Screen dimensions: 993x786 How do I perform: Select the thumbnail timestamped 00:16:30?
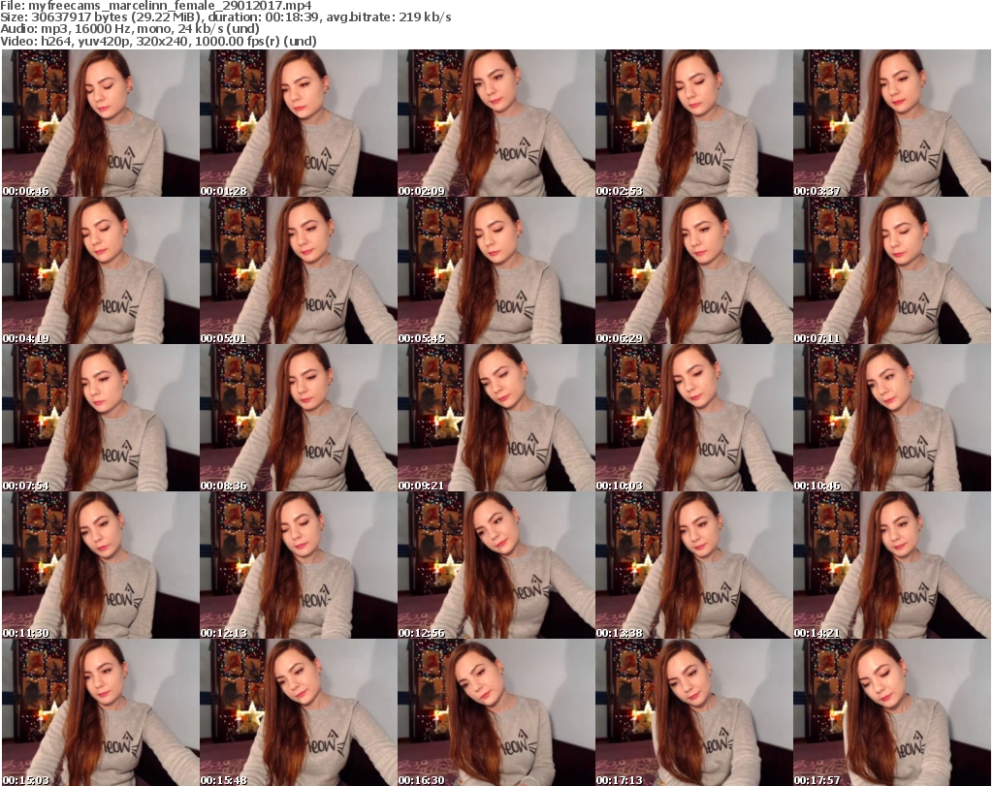point(496,712)
